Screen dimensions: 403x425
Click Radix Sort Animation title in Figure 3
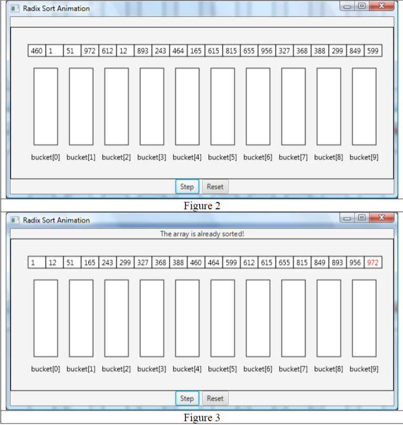point(56,220)
